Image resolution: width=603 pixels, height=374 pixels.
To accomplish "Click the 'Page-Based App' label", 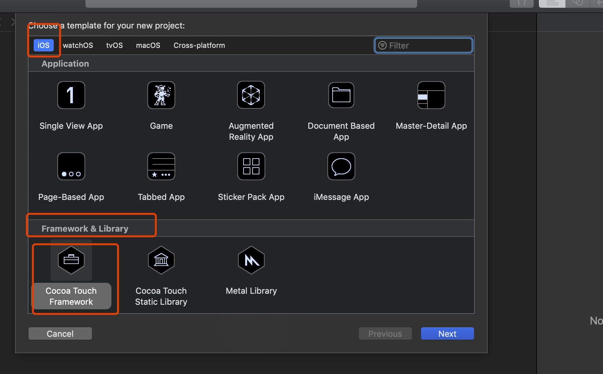I will click(x=71, y=197).
